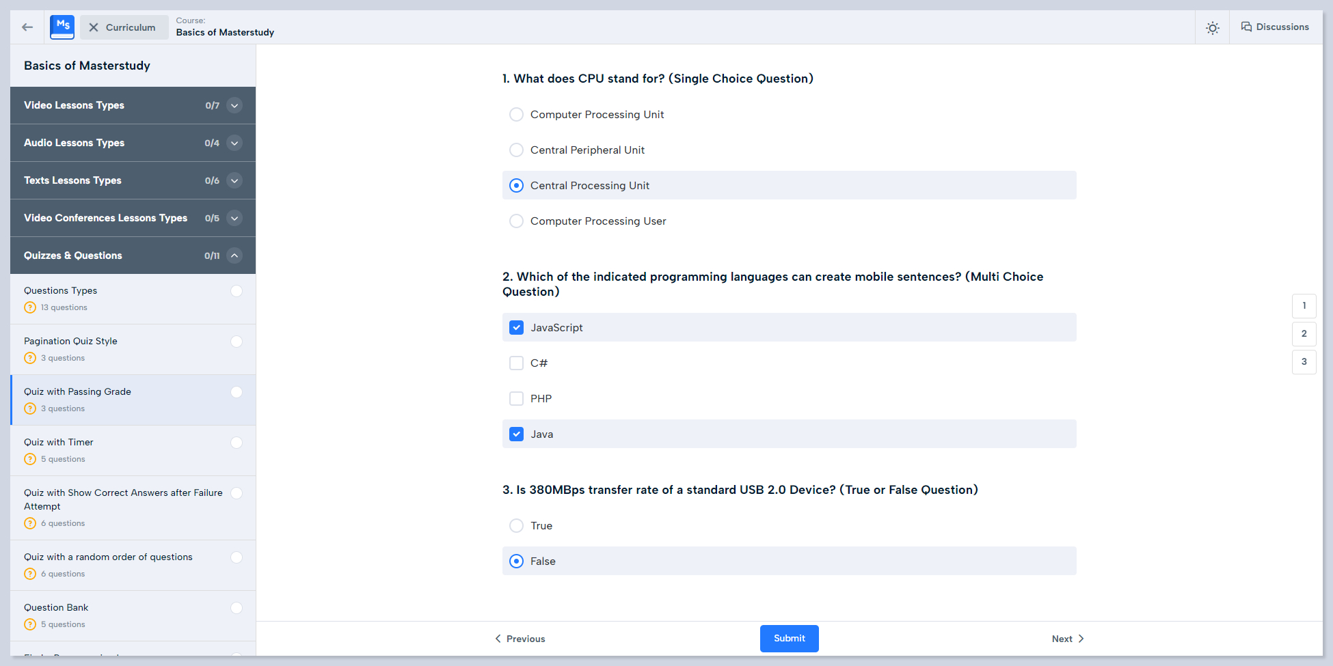Viewport: 1333px width, 666px height.
Task: Open Quiz with a random order of questions
Action: pos(108,557)
